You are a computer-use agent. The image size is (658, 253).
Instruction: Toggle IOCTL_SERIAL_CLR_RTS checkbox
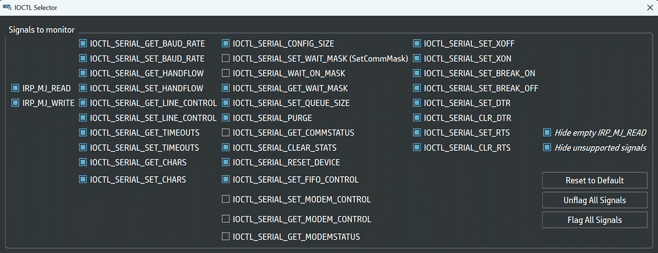coord(417,148)
